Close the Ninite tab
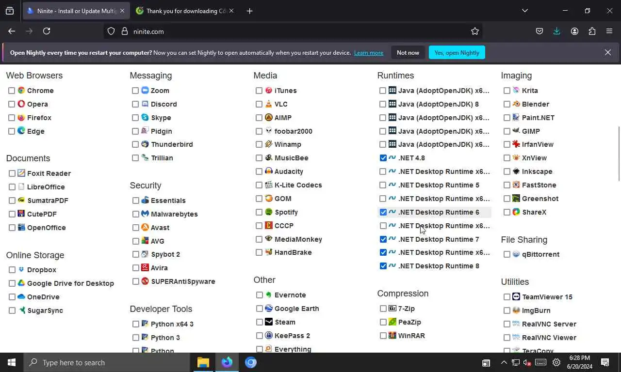The image size is (621, 372). (122, 11)
